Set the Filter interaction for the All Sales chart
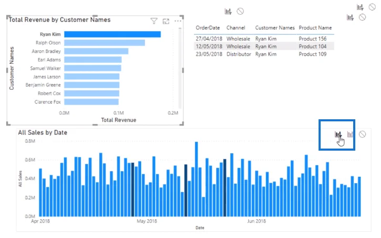 tap(338, 134)
